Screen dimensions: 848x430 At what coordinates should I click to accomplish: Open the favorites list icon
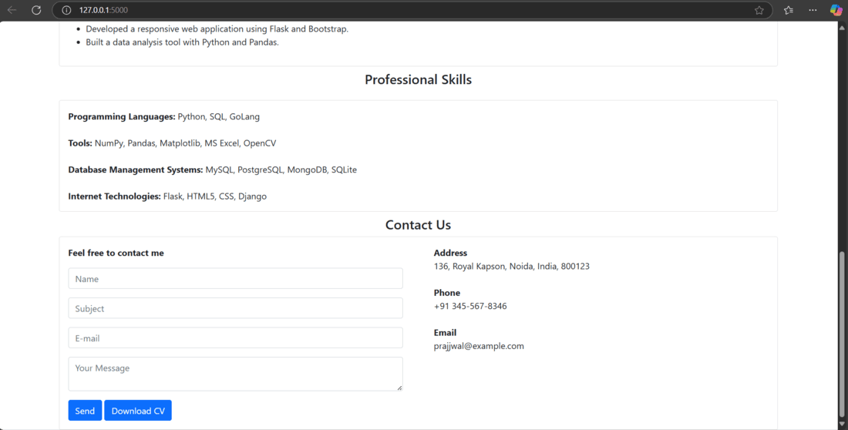tap(789, 10)
